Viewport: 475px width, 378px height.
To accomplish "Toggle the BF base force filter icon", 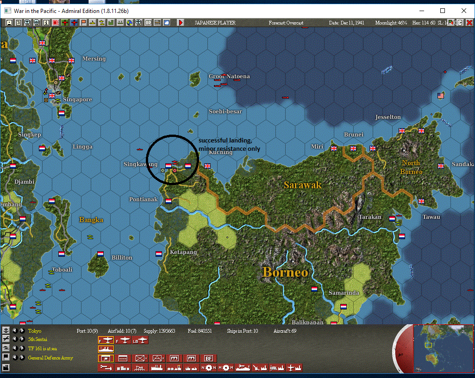I will pos(208,358).
